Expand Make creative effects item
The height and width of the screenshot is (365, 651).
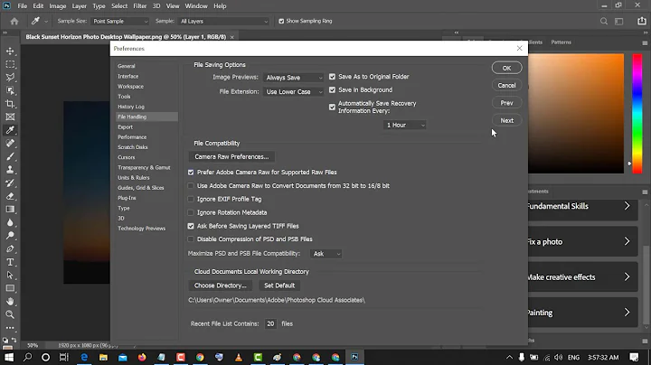tap(582, 277)
